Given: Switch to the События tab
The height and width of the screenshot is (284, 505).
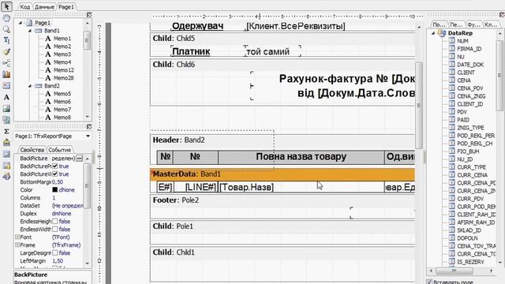Looking at the screenshot, I should [60, 150].
